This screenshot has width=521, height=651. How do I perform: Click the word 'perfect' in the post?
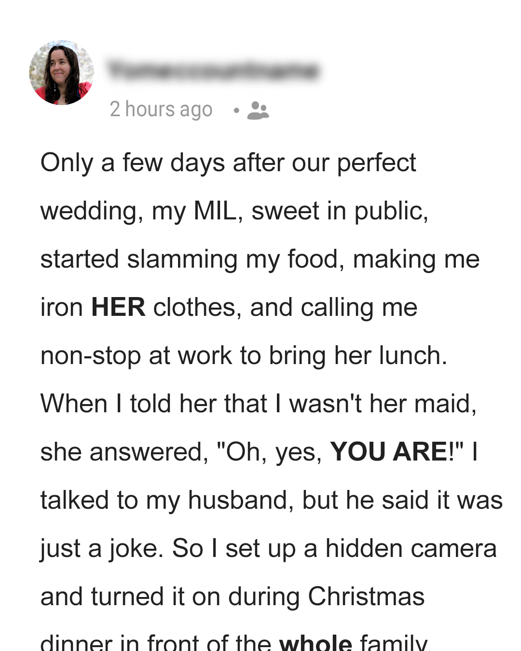[x=376, y=163]
